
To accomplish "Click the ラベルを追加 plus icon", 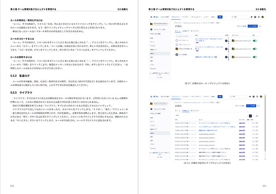I will coord(177,54).
